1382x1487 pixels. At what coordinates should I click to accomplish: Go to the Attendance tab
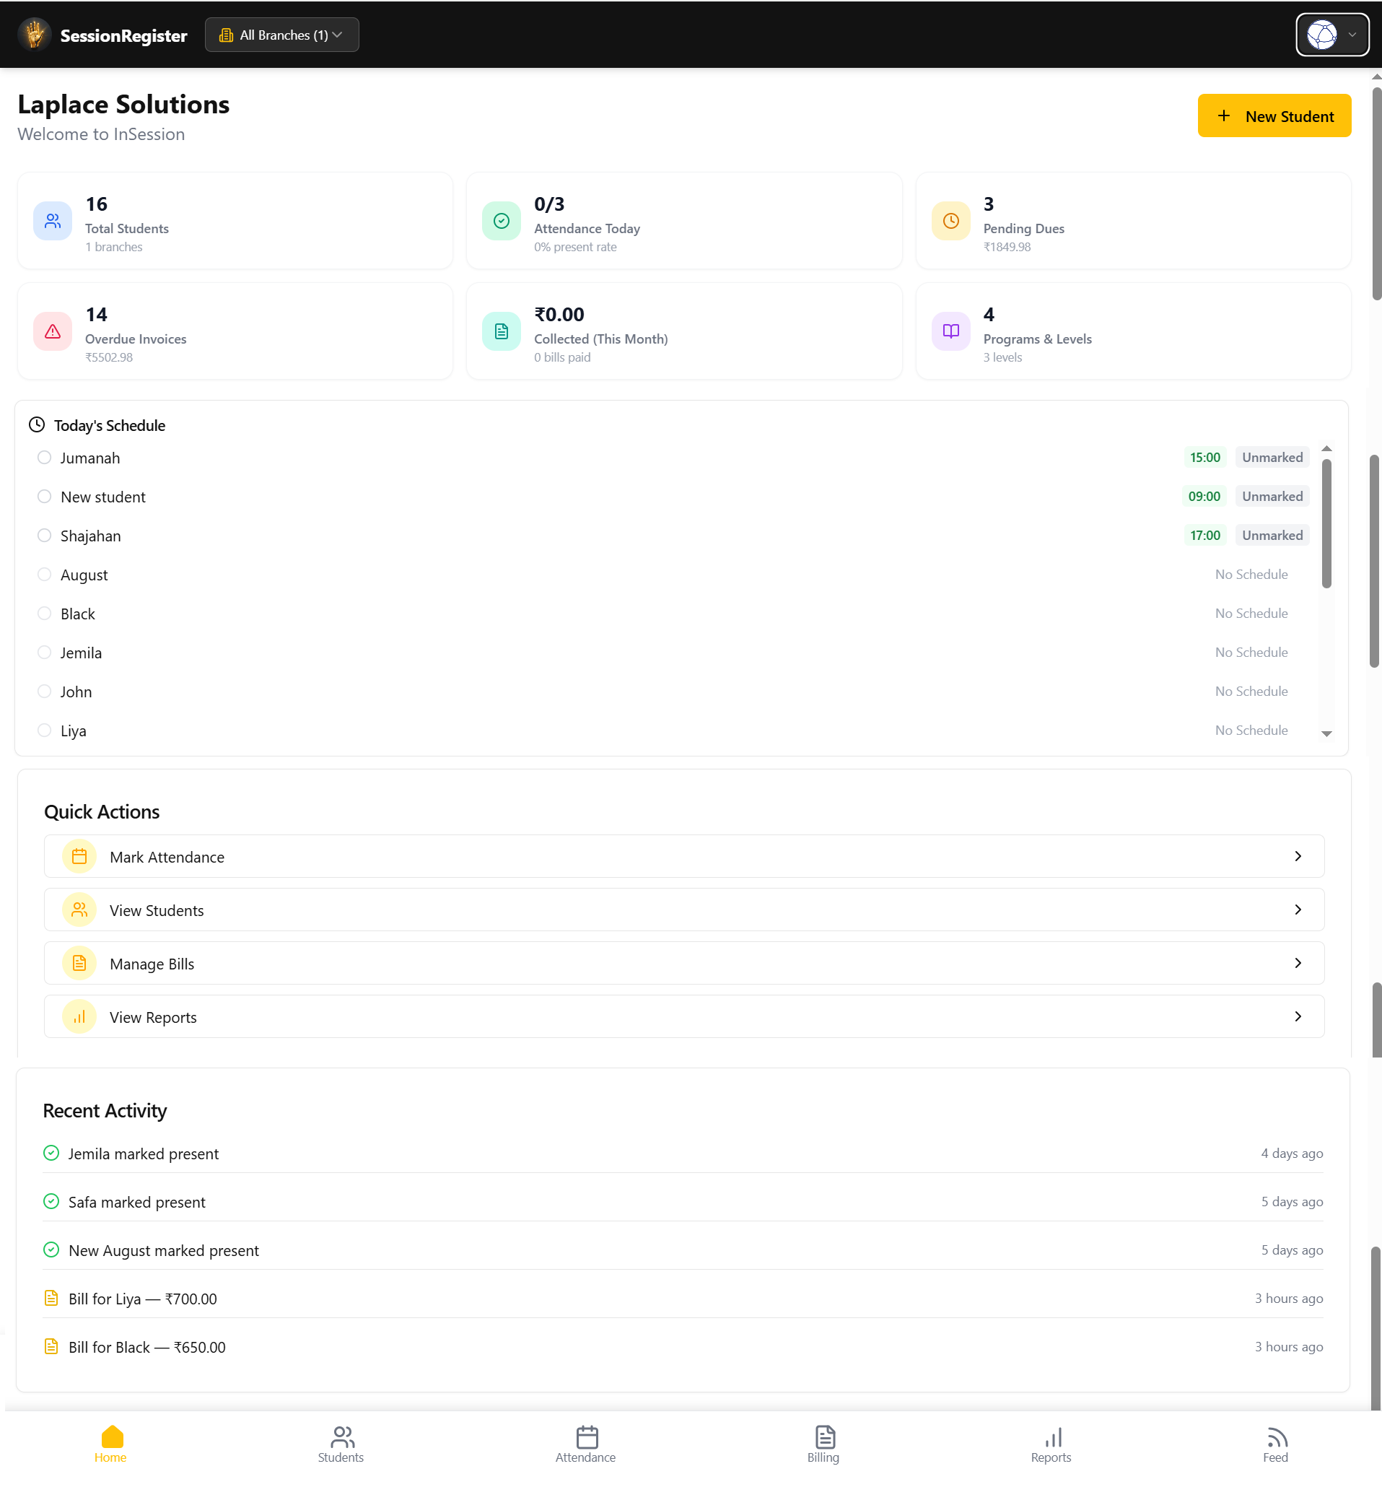coord(586,1446)
